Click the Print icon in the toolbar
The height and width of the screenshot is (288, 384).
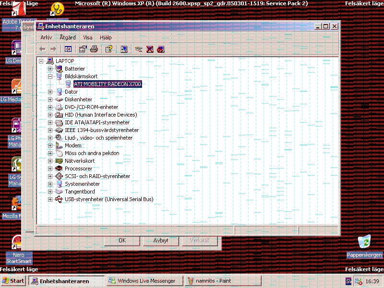(x=94, y=49)
